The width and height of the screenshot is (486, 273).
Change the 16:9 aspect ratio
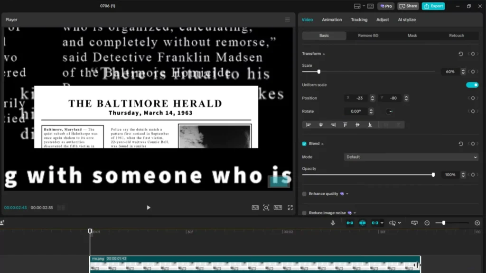click(x=278, y=208)
